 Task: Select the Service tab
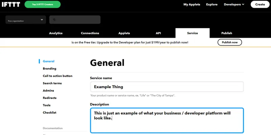click(192, 33)
